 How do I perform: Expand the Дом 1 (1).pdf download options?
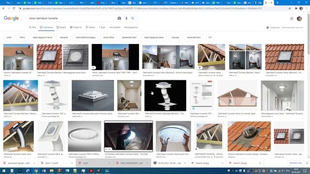(72, 163)
